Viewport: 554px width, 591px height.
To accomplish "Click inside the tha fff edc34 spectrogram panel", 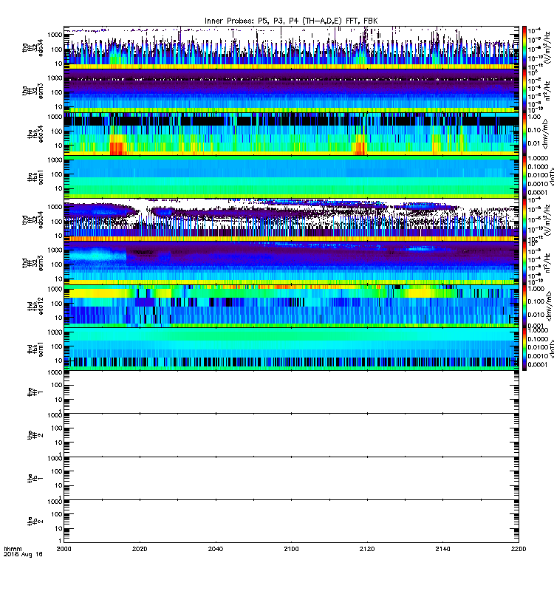I will [x=291, y=48].
